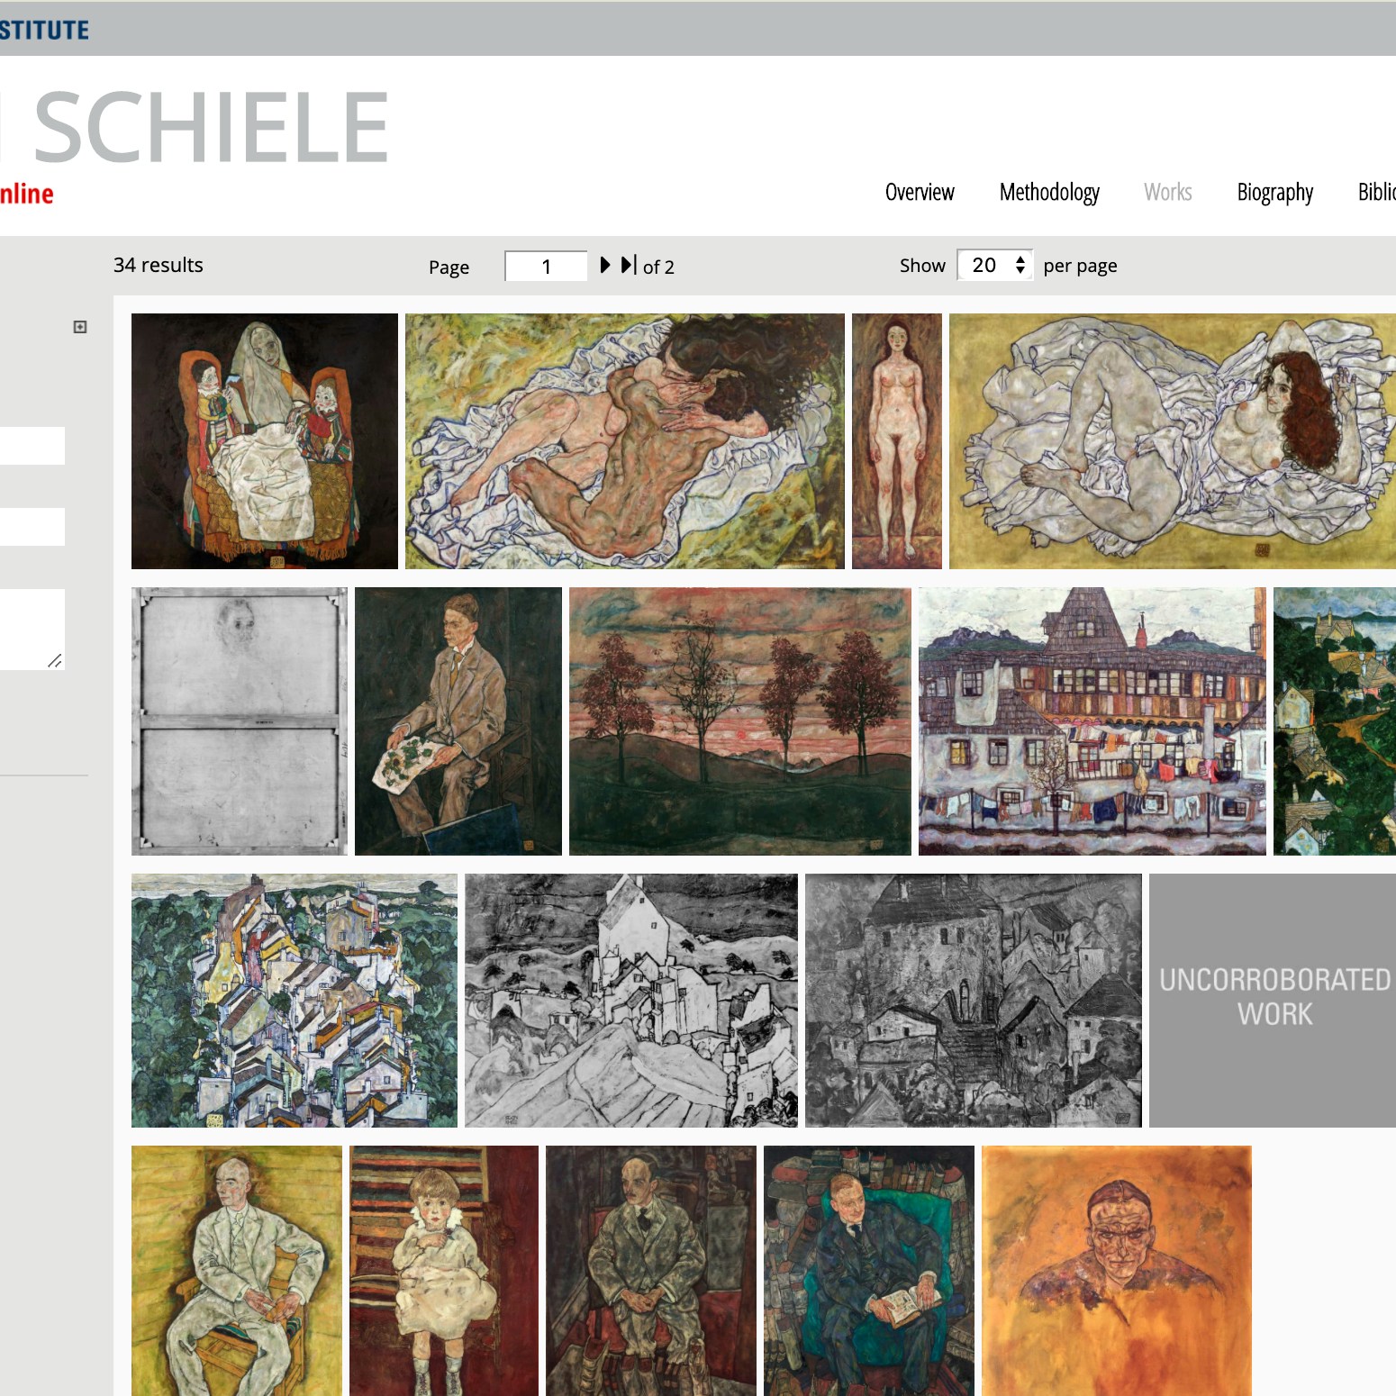Viewport: 1396px width, 1396px height.
Task: Select the Works menu item
Action: (x=1168, y=192)
